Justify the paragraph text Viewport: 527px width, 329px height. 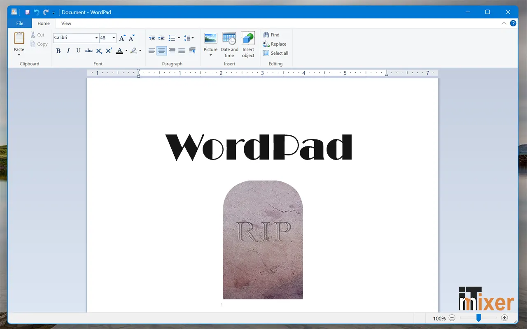[182, 51]
